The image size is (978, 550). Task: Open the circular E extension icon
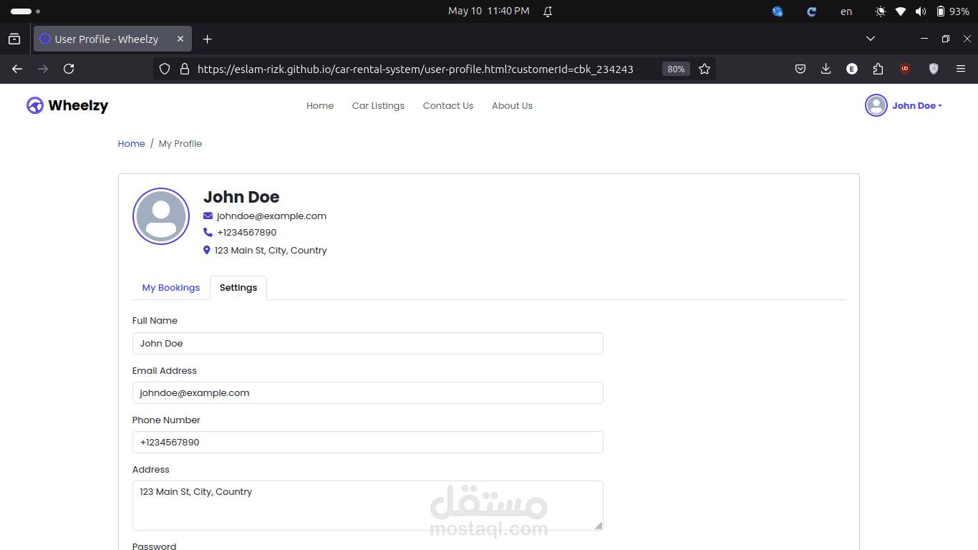(x=852, y=69)
